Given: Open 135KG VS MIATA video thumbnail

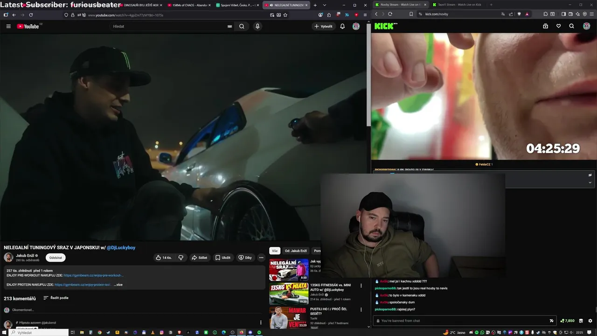Looking at the screenshot, I should (289, 294).
